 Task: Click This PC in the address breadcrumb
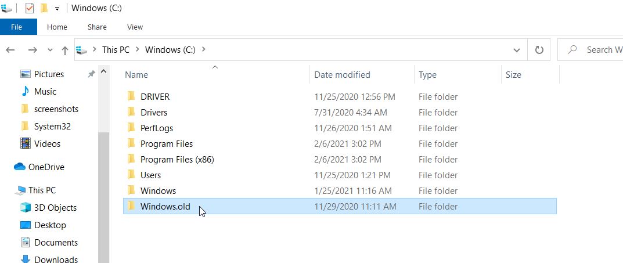(x=116, y=50)
